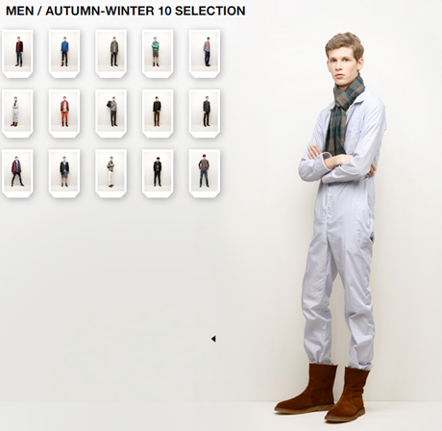The height and width of the screenshot is (431, 442).
Task: Open thumbnail with black sweater and brown trousers
Action: [158, 114]
